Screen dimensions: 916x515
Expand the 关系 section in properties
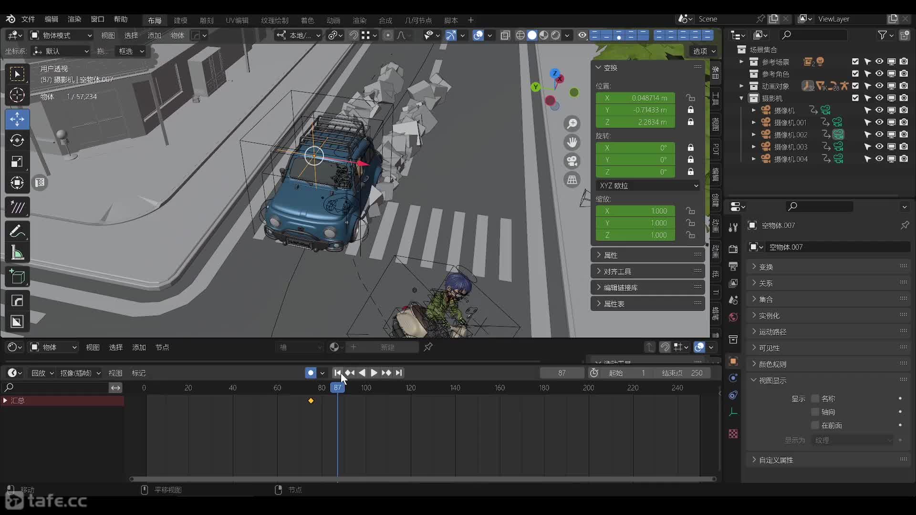(829, 283)
